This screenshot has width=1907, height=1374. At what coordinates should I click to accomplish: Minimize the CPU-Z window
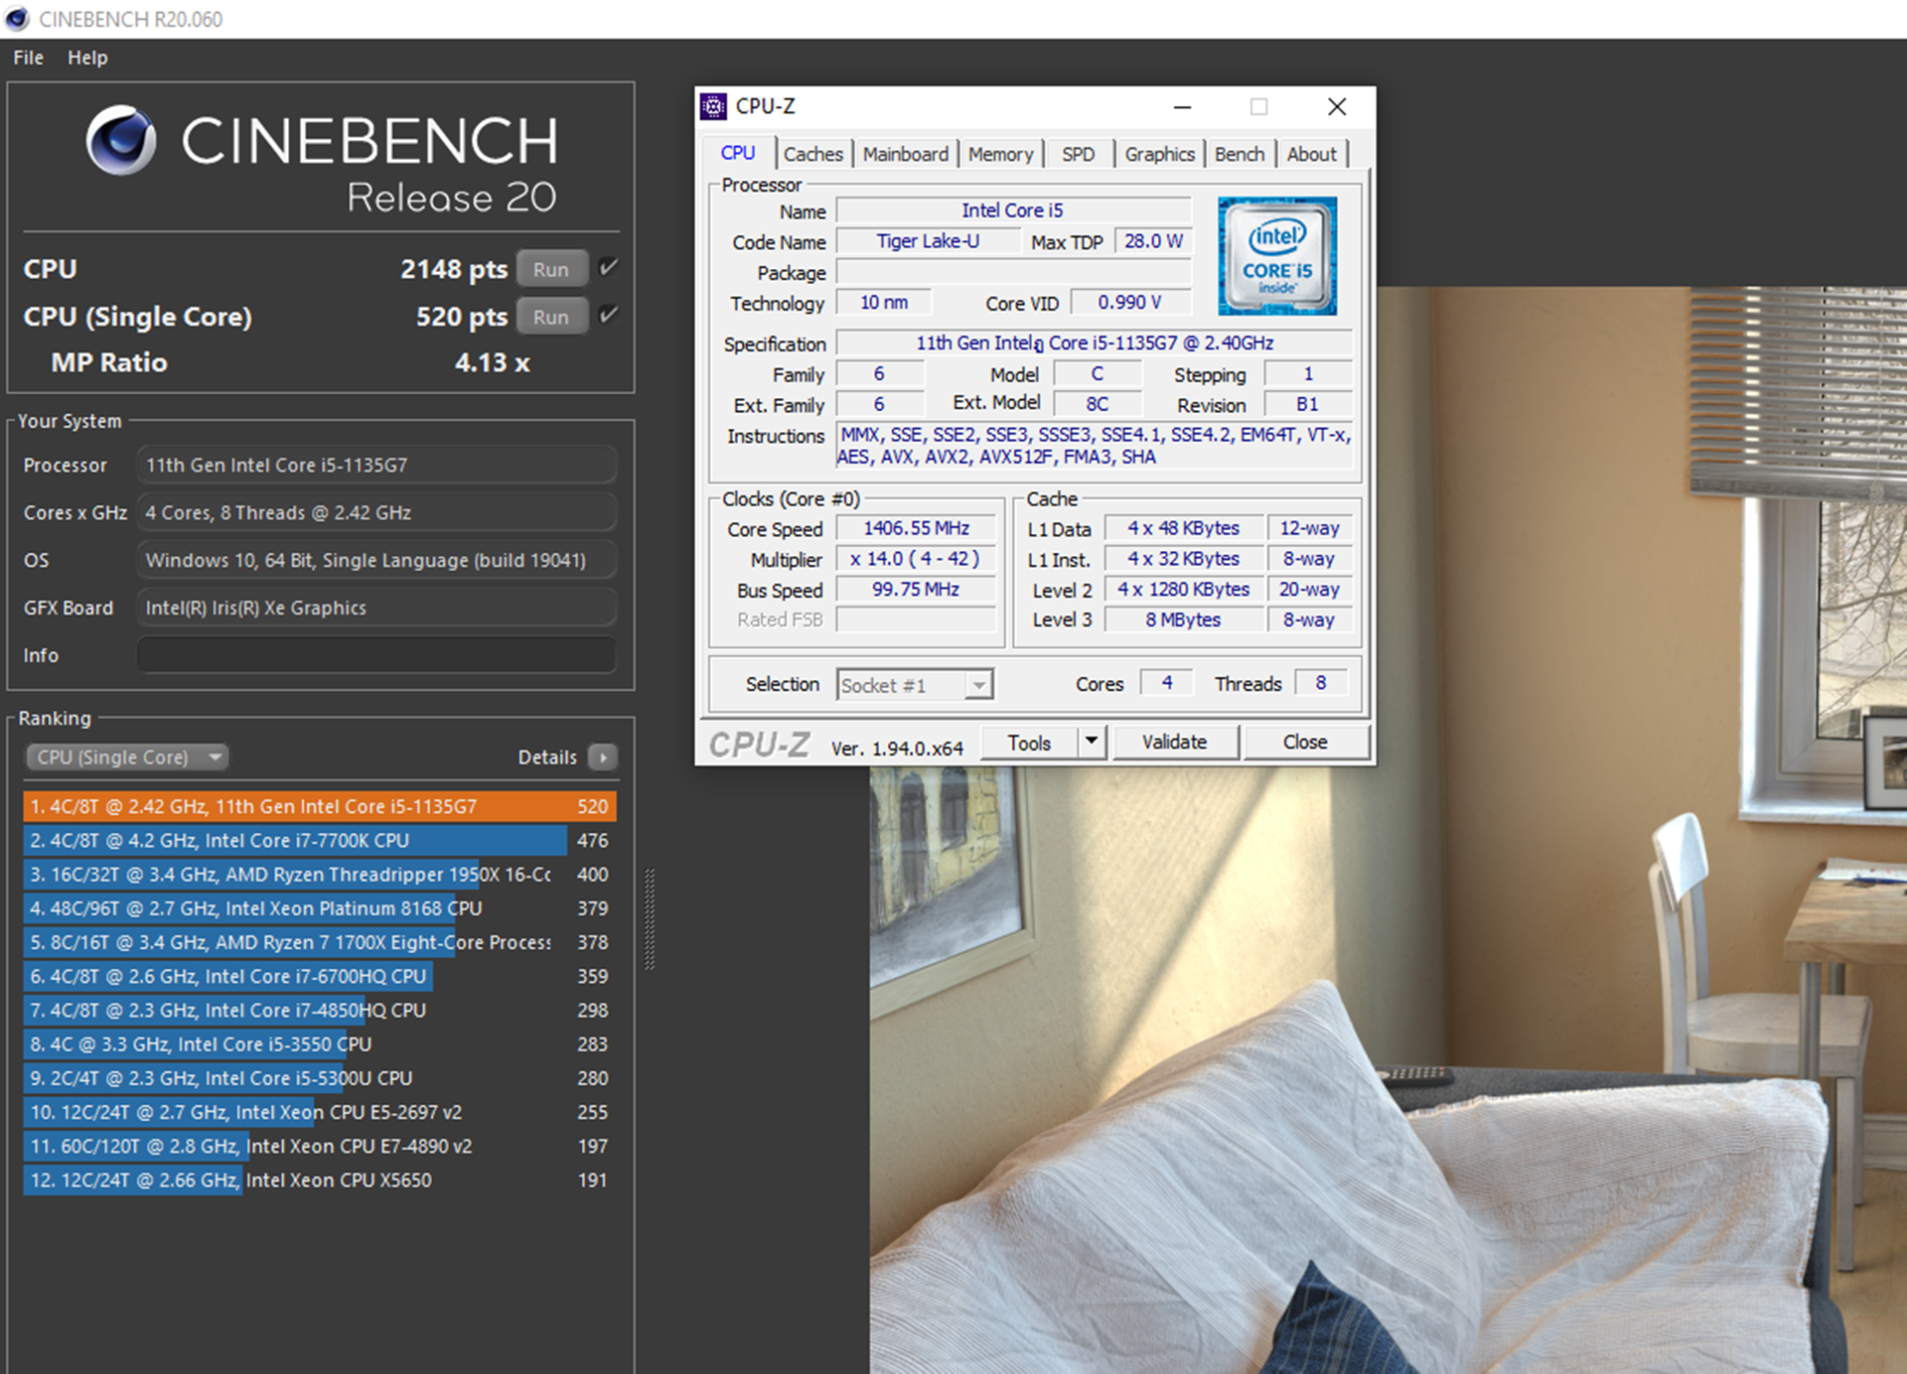click(x=1182, y=106)
